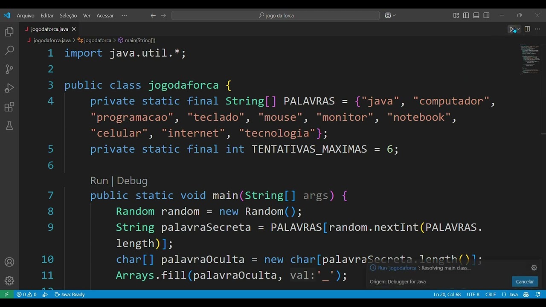Open the Customize Layout icon
The image size is (546, 307).
(x=456, y=15)
